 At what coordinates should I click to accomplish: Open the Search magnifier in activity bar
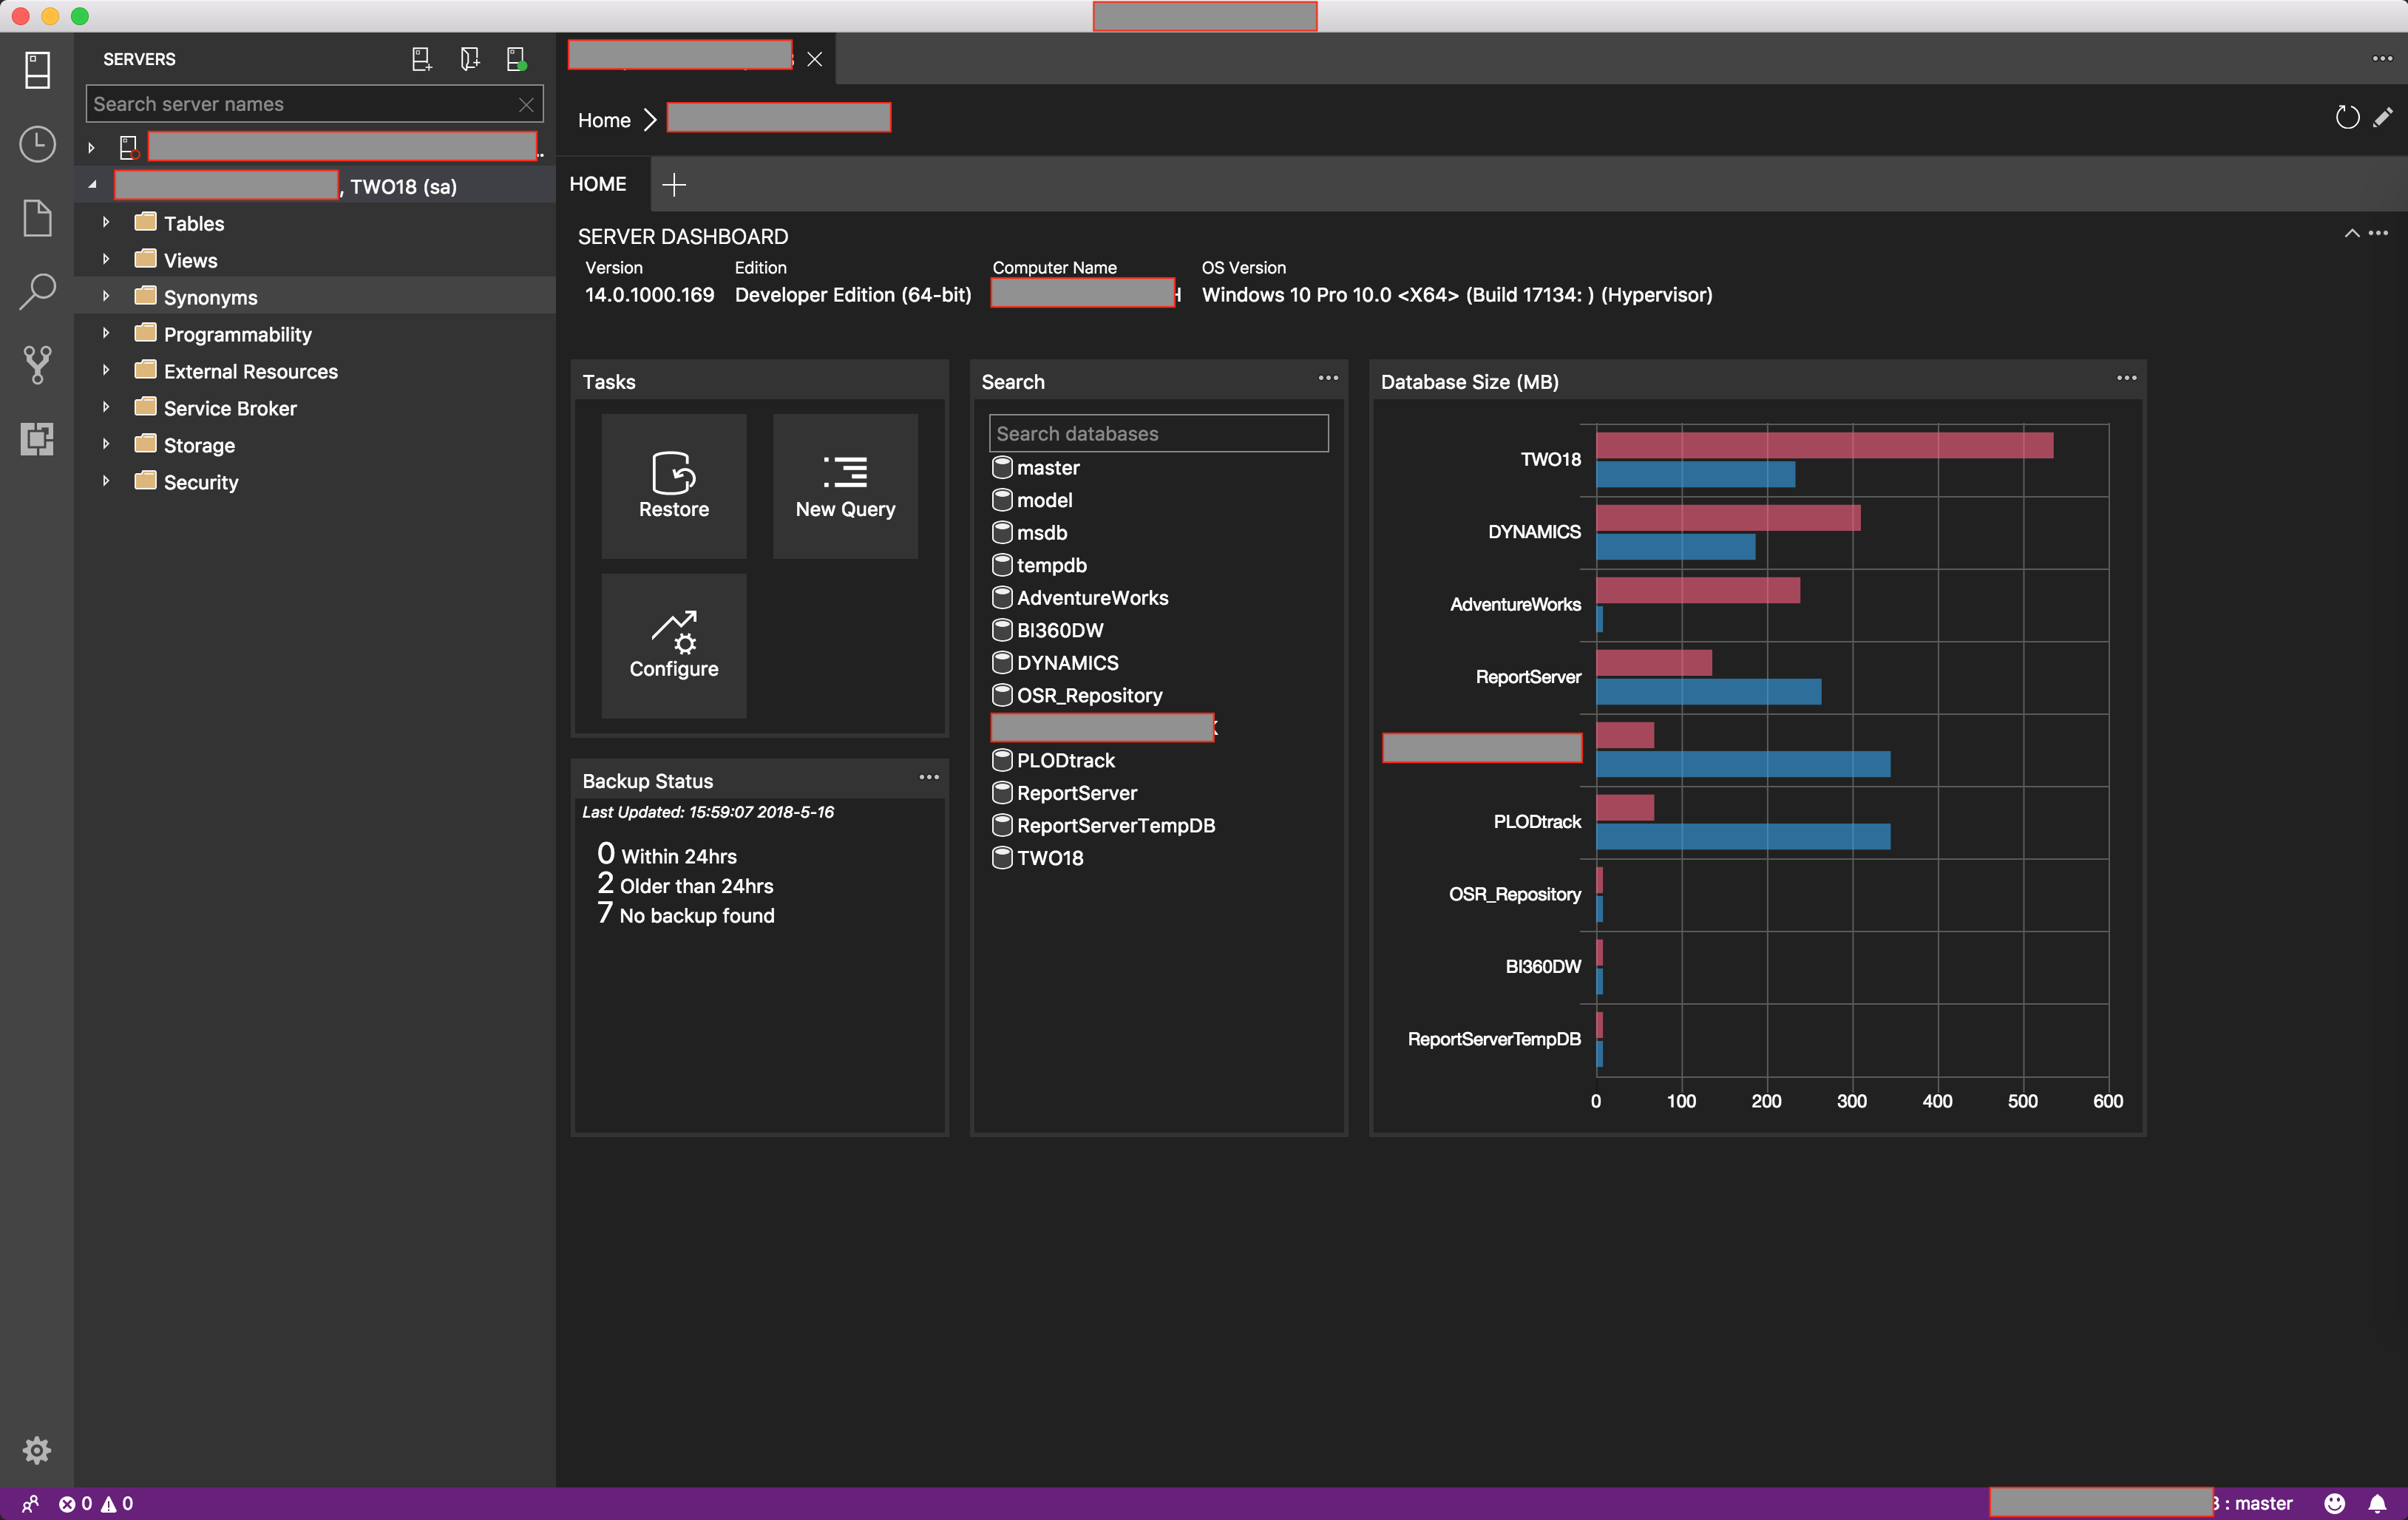(37, 291)
